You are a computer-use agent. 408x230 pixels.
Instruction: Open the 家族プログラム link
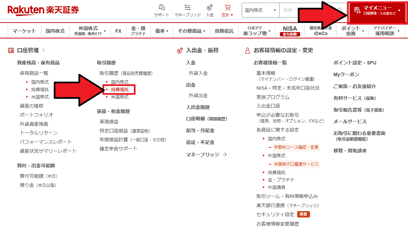click(273, 97)
